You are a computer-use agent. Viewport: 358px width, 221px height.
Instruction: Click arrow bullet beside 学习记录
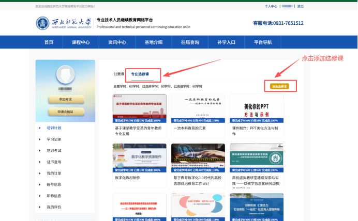click(40, 139)
